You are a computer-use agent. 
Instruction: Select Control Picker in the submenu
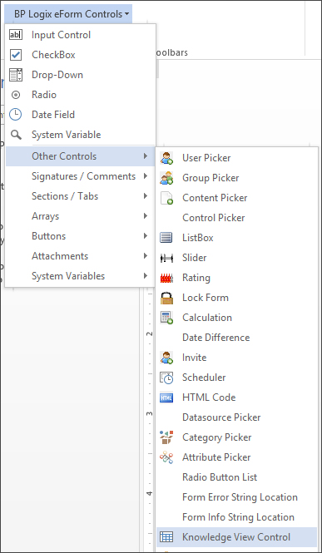[236, 218]
